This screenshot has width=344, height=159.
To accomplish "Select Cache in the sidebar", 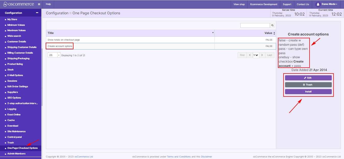I will pos(11,120).
